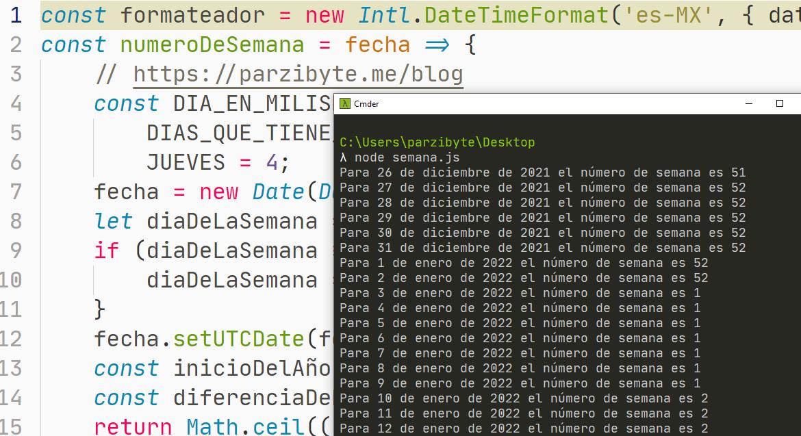This screenshot has width=801, height=436.
Task: Click output line 'Para 12 de enero de 2022'
Action: click(x=524, y=428)
